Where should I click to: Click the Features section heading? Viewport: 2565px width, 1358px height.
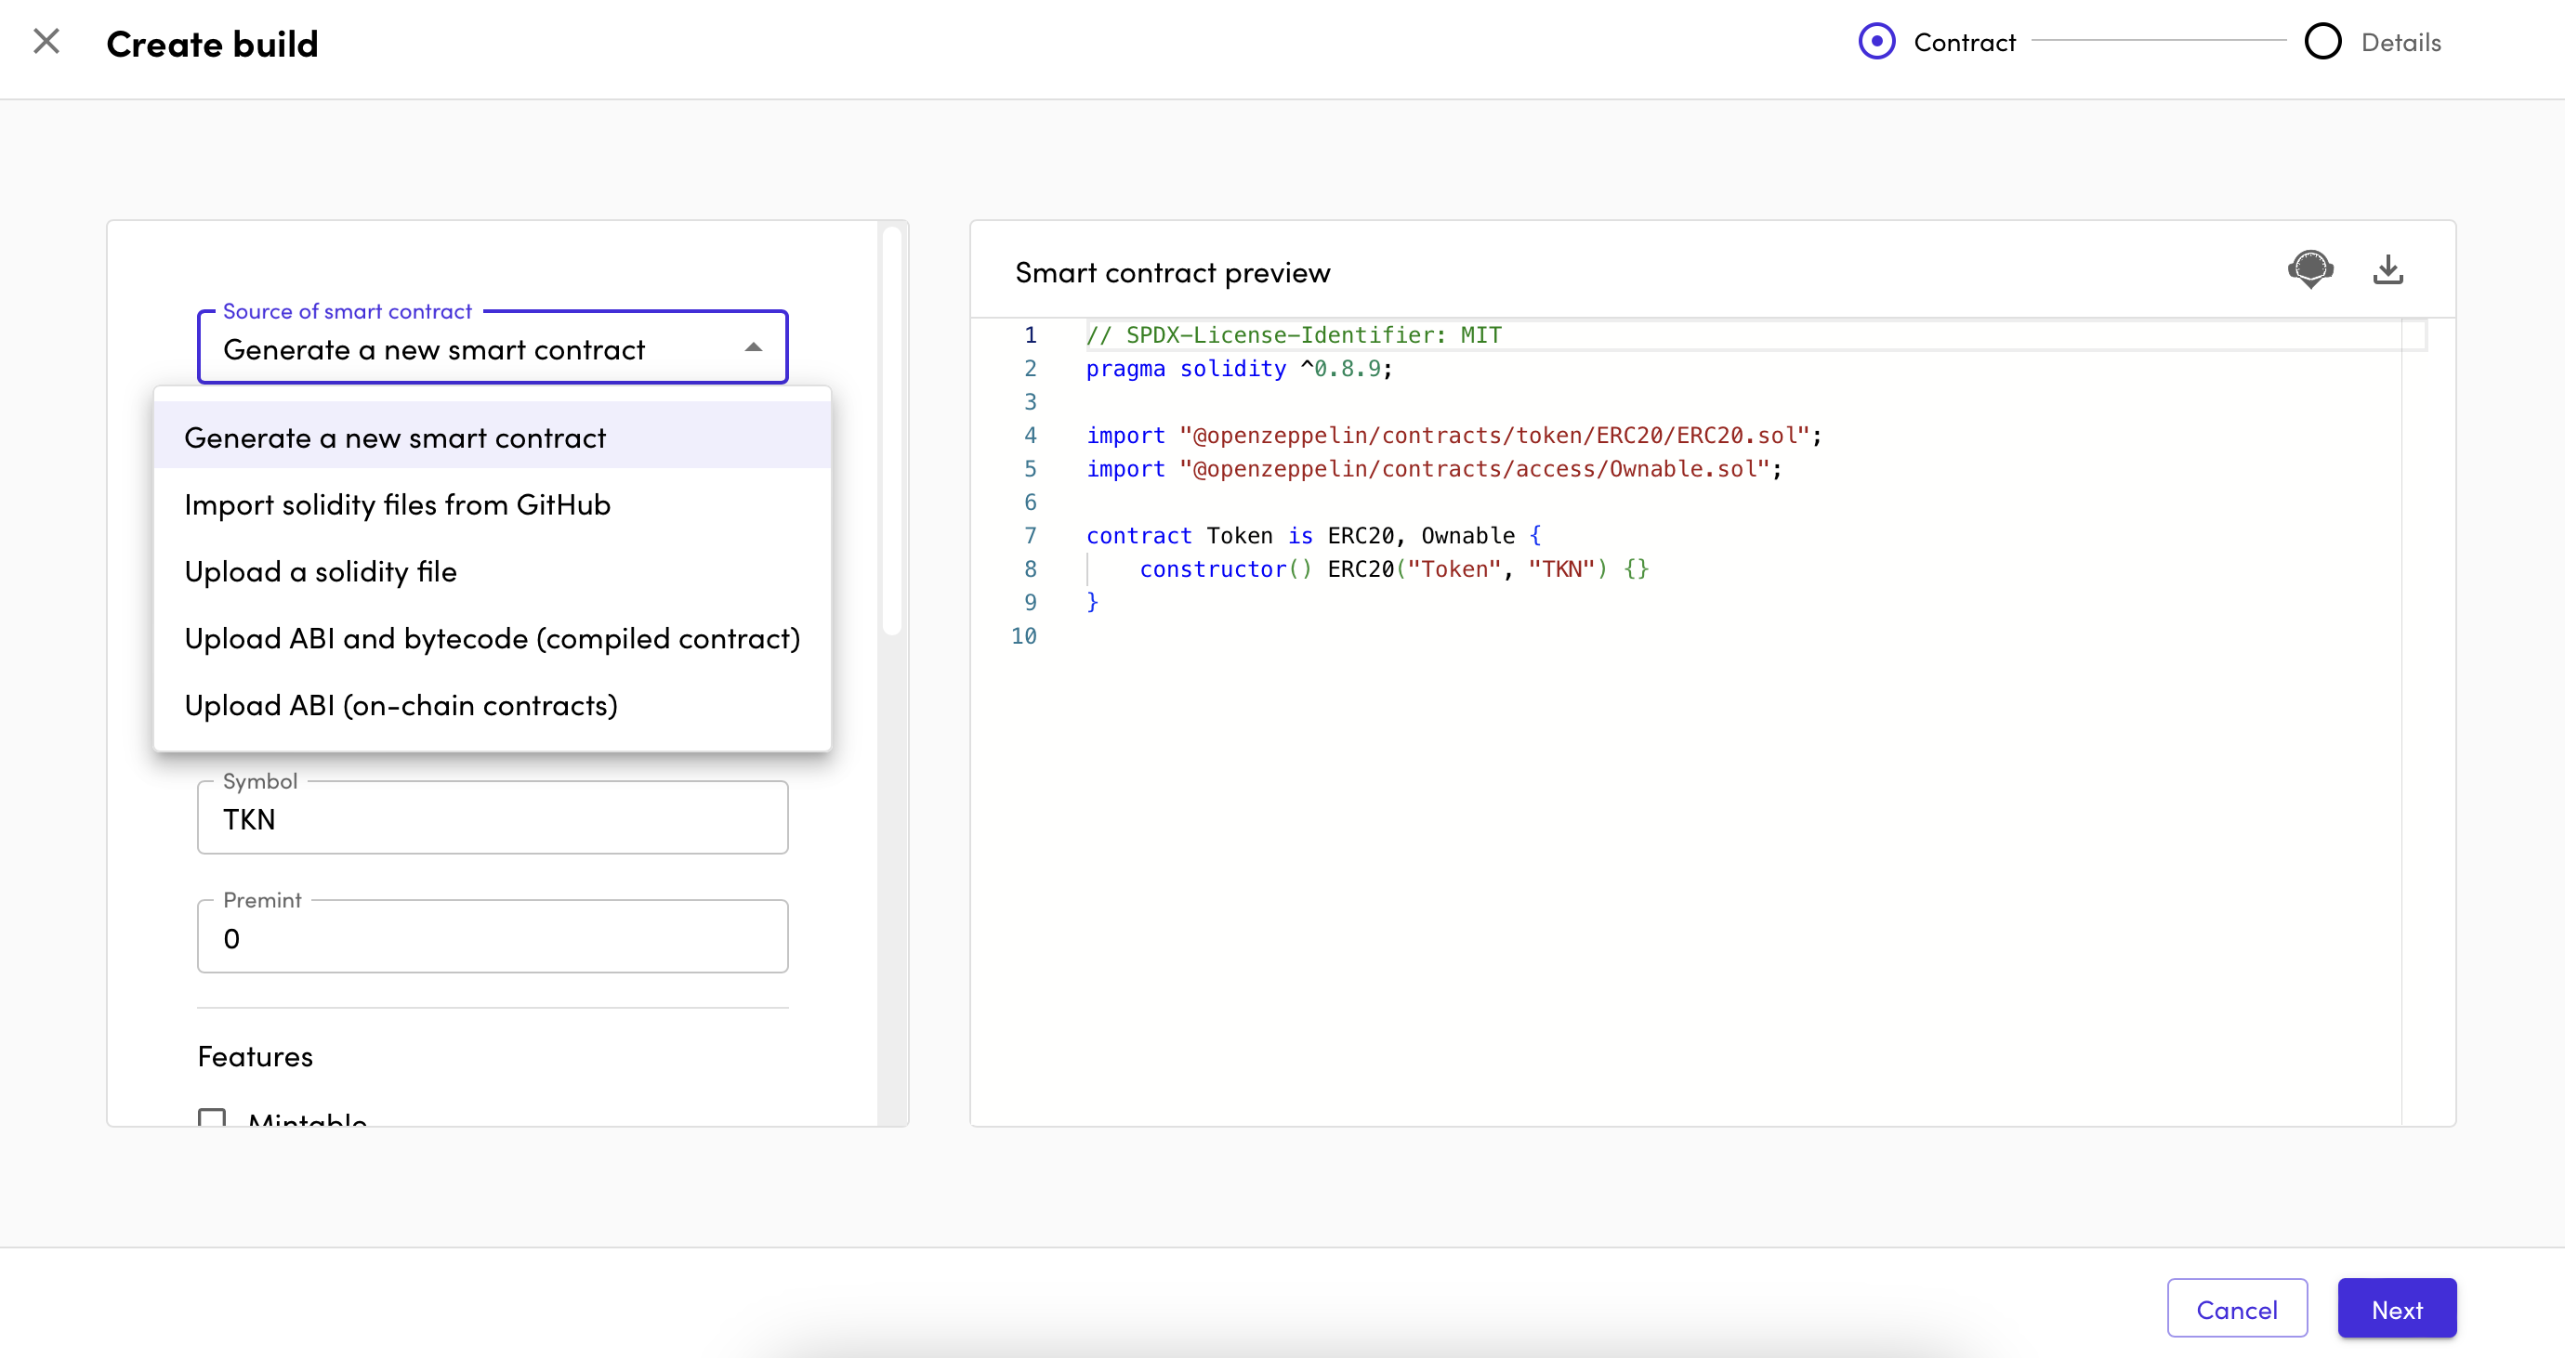coord(255,1056)
